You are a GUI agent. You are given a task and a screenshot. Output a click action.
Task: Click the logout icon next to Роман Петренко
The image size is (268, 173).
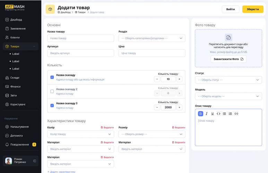pos(35,161)
